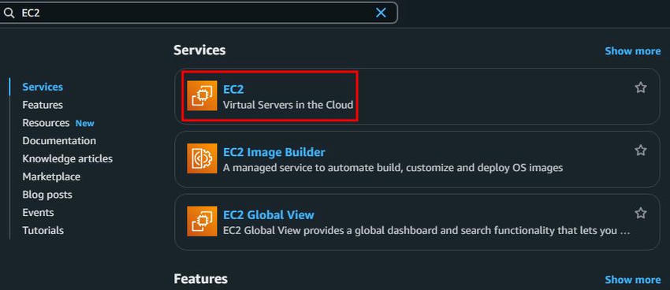Select the Features category in sidebar
Image resolution: width=670 pixels, height=290 pixels.
pos(43,105)
